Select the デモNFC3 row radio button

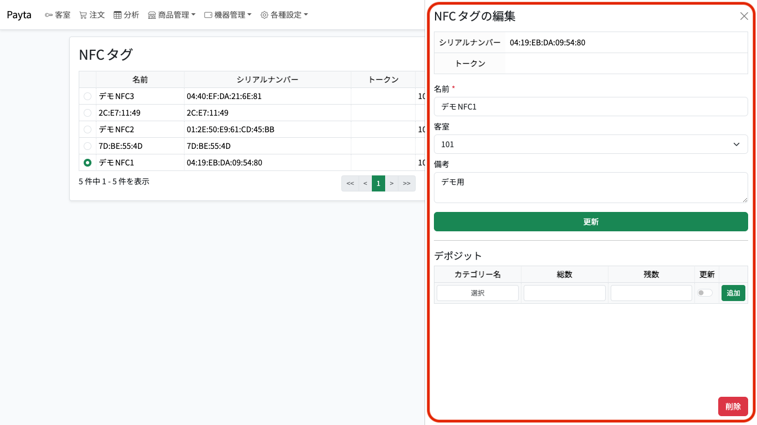[x=88, y=96]
